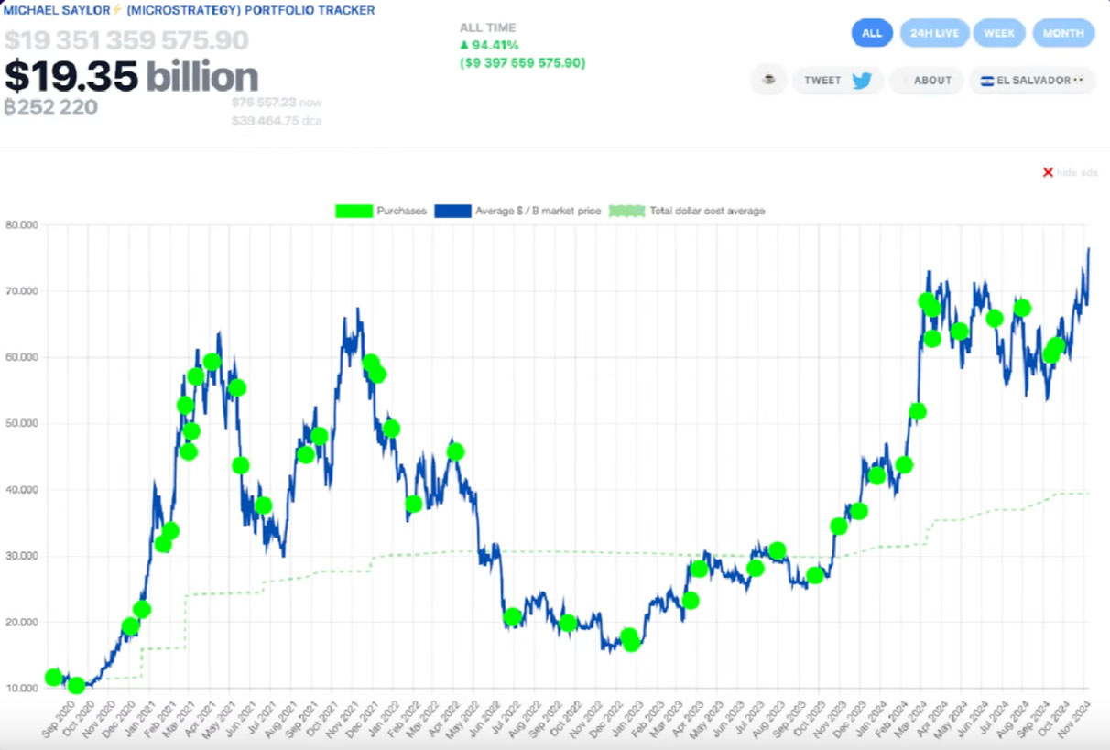
Task: Click the purchase dot near Oct 2020
Action: [x=77, y=685]
